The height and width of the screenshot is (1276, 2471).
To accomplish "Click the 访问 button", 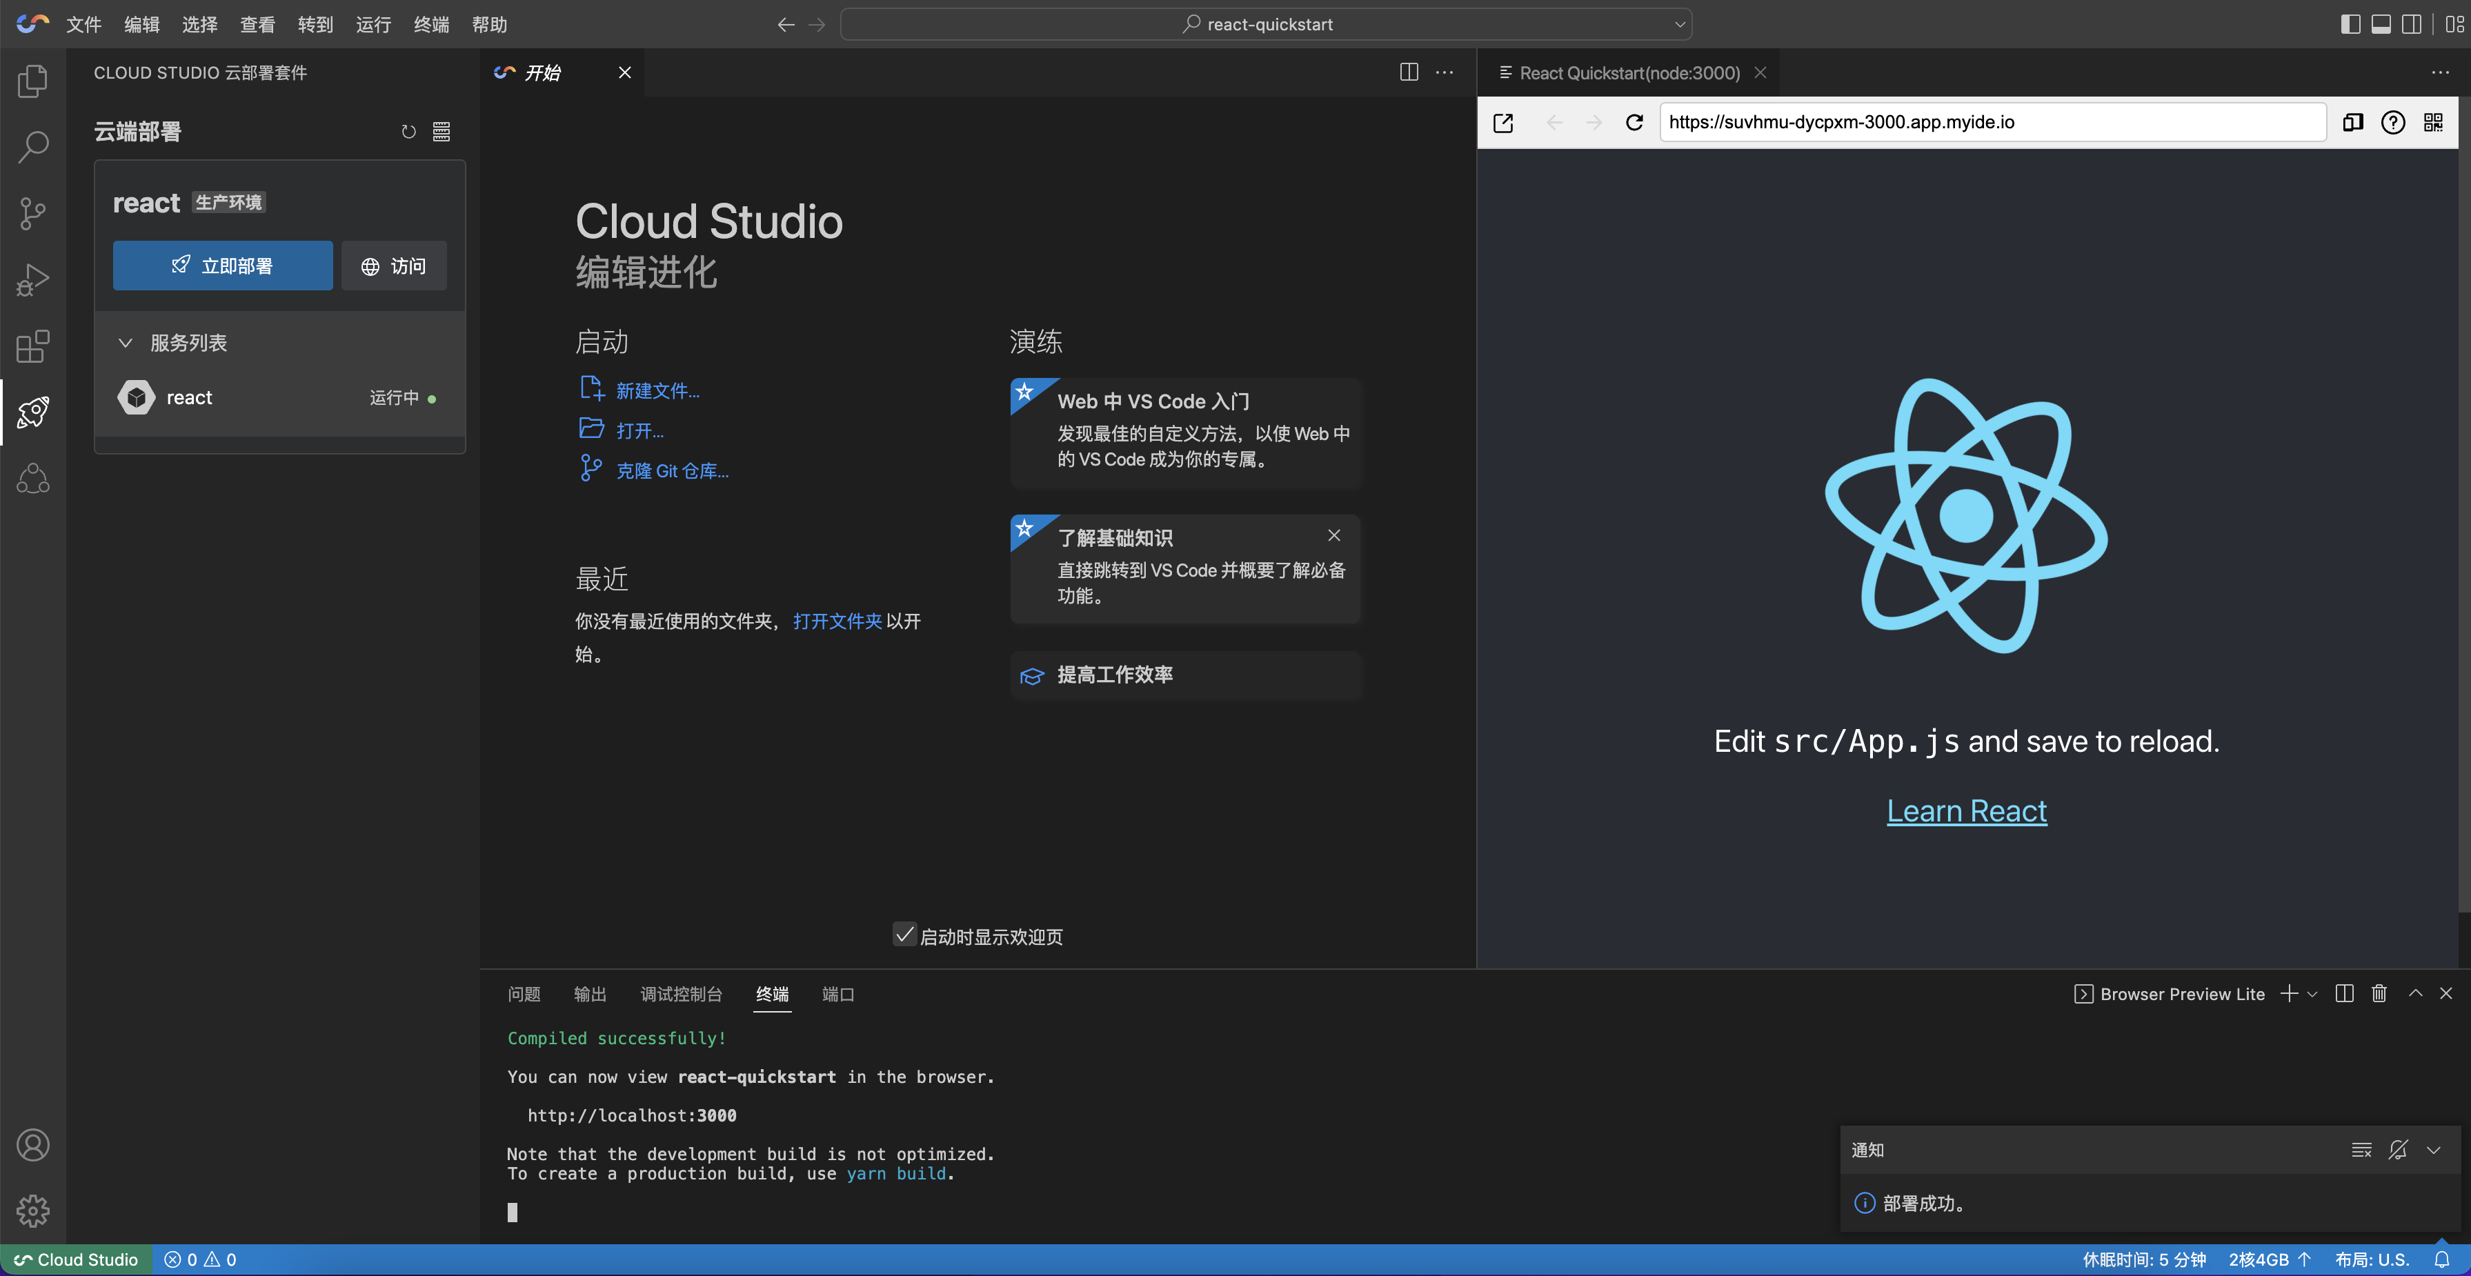I will (395, 266).
